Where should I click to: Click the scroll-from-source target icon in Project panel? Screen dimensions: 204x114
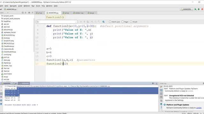pos(23,13)
